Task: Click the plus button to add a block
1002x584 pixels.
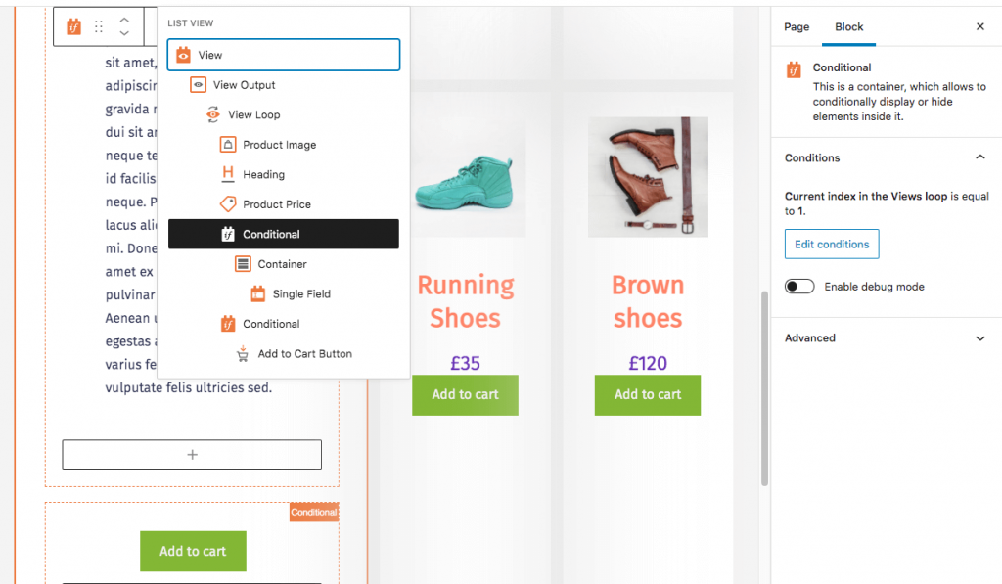Action: 192,454
